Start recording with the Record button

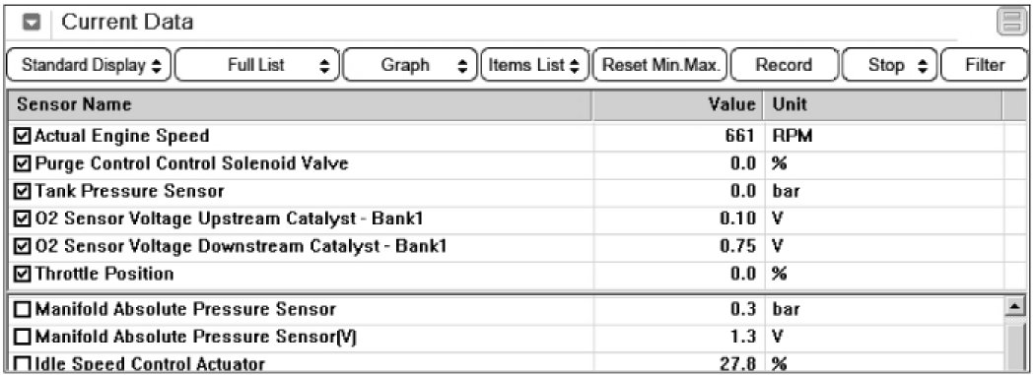pos(785,65)
